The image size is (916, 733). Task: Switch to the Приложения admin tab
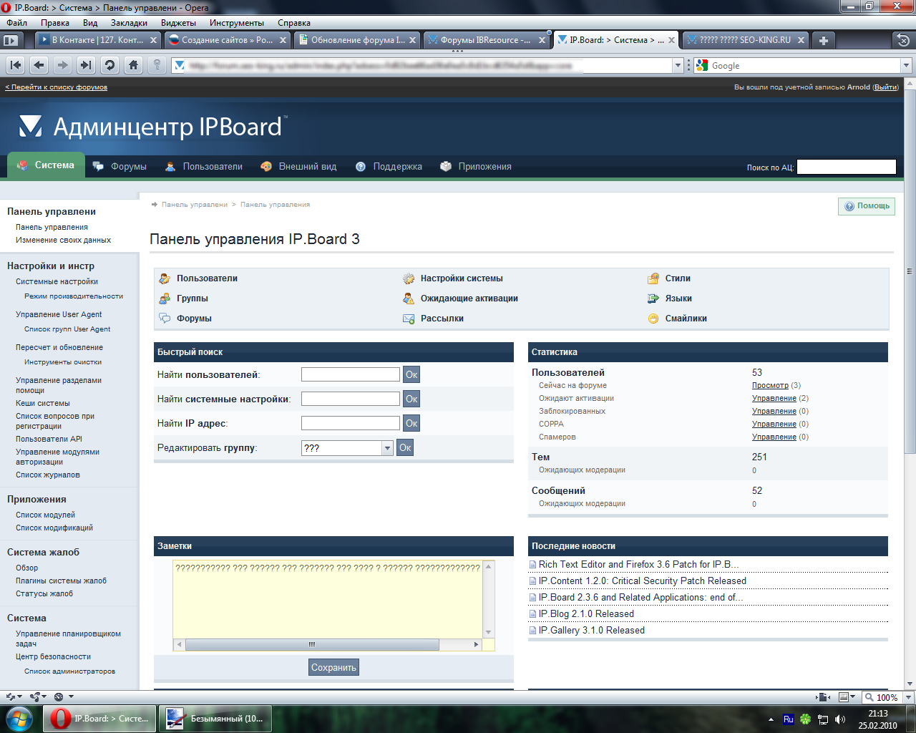coord(476,166)
